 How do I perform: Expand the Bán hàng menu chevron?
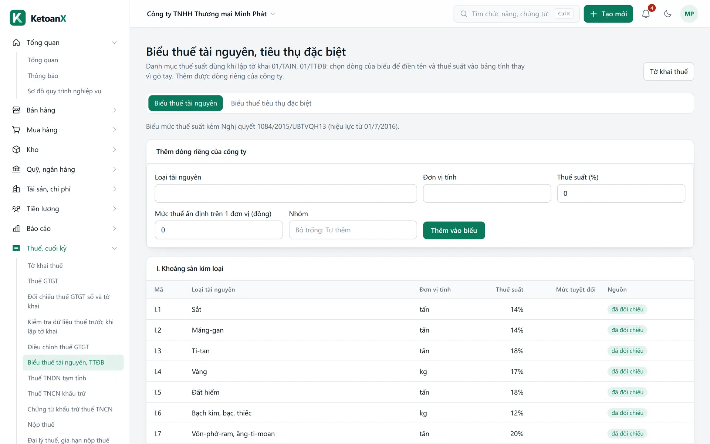114,110
